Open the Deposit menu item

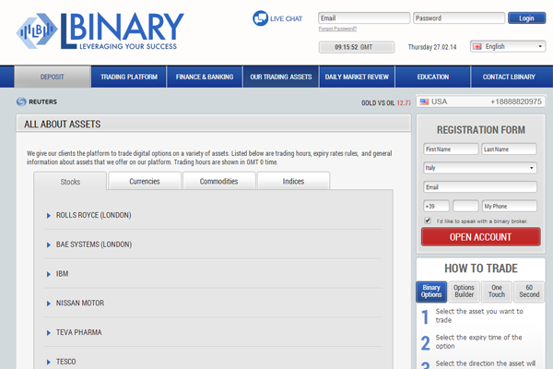tap(53, 77)
